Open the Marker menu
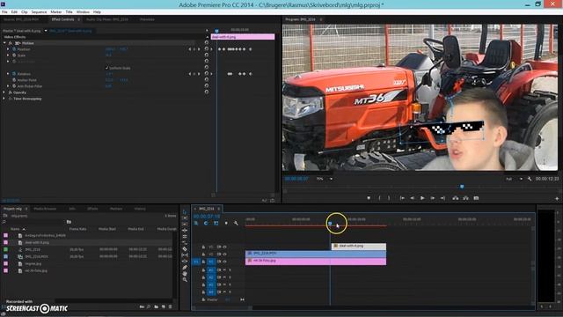563x317 pixels. (x=56, y=11)
